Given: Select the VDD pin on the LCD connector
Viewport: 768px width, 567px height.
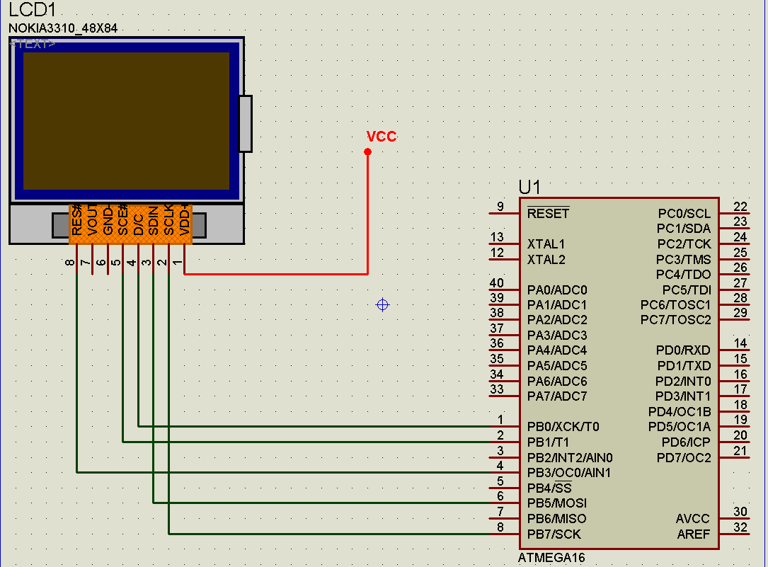Looking at the screenshot, I should pos(185,221).
